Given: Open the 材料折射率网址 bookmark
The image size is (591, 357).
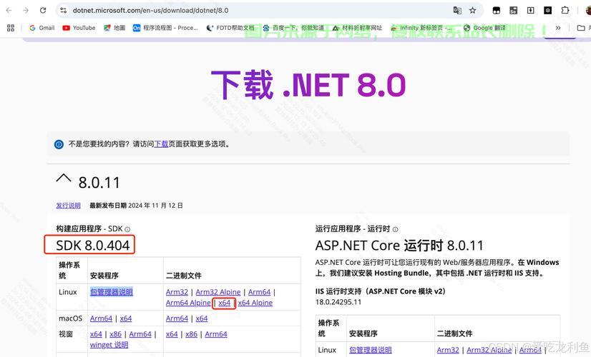Looking at the screenshot, I should [357, 28].
